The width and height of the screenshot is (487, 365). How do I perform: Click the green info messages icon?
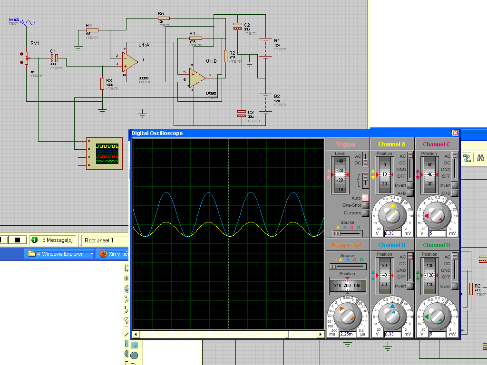tap(35, 240)
